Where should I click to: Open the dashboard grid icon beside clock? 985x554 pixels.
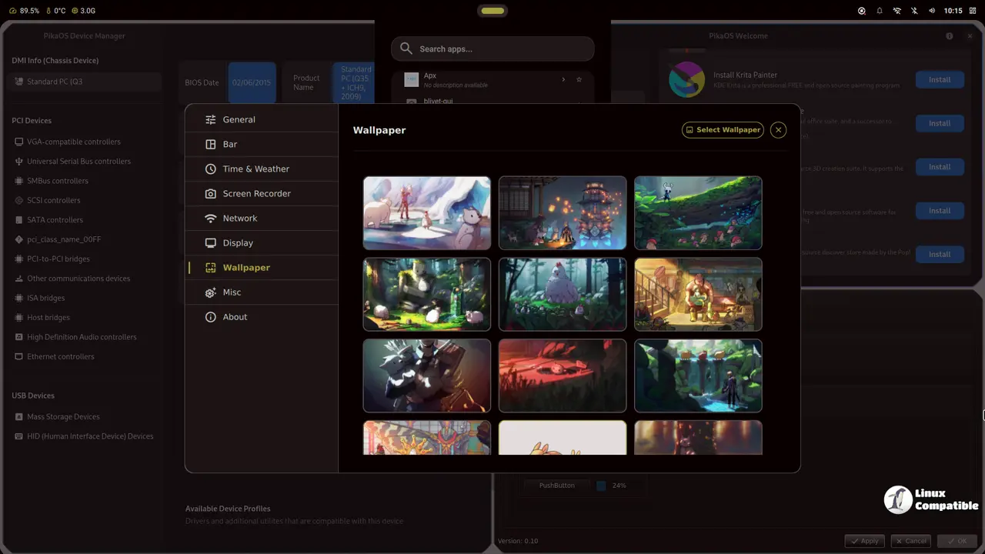tap(971, 11)
